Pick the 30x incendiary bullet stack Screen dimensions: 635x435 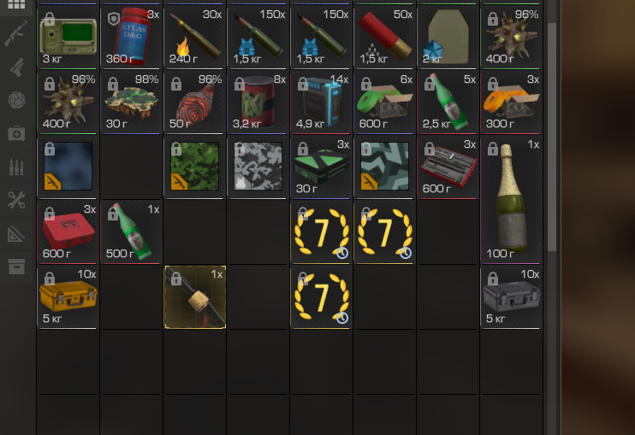pos(195,37)
